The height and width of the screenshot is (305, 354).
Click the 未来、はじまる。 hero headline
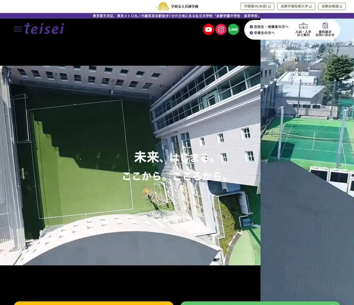point(174,158)
